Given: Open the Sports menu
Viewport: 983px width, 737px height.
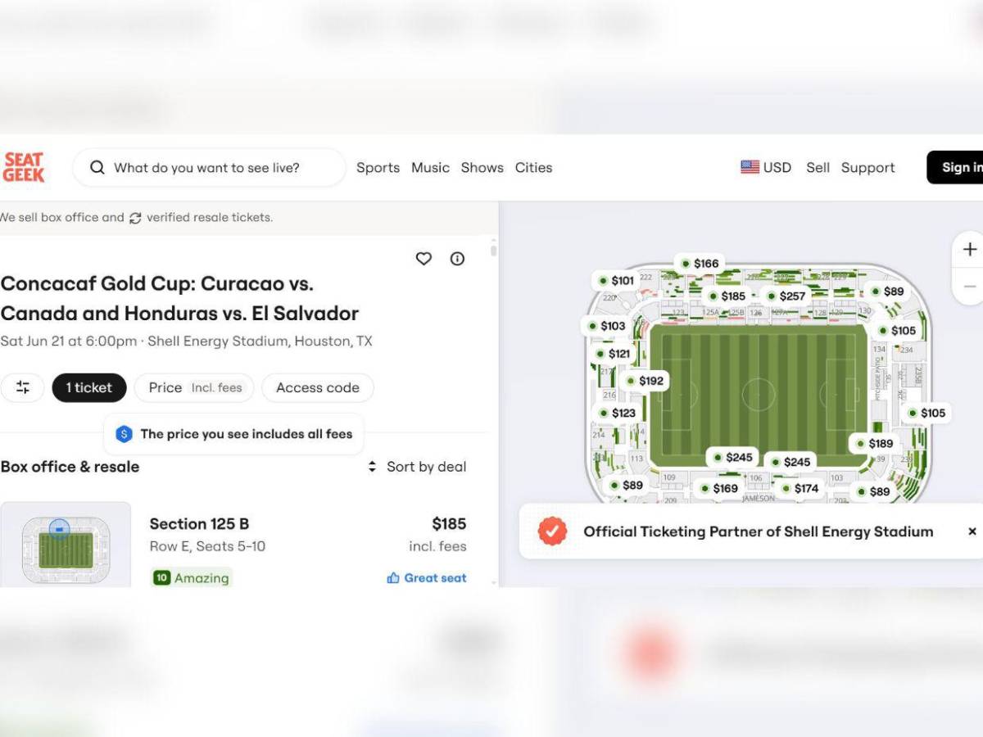Looking at the screenshot, I should pyautogui.click(x=378, y=167).
